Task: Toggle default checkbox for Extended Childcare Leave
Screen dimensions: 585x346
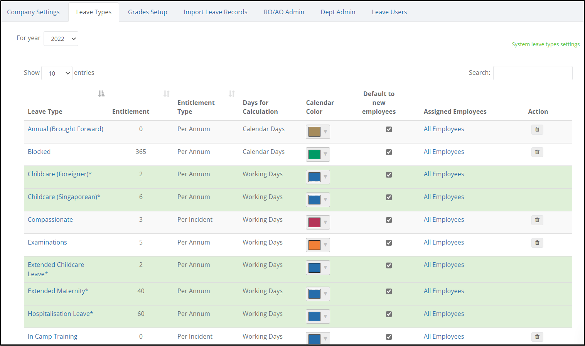Action: tap(389, 265)
